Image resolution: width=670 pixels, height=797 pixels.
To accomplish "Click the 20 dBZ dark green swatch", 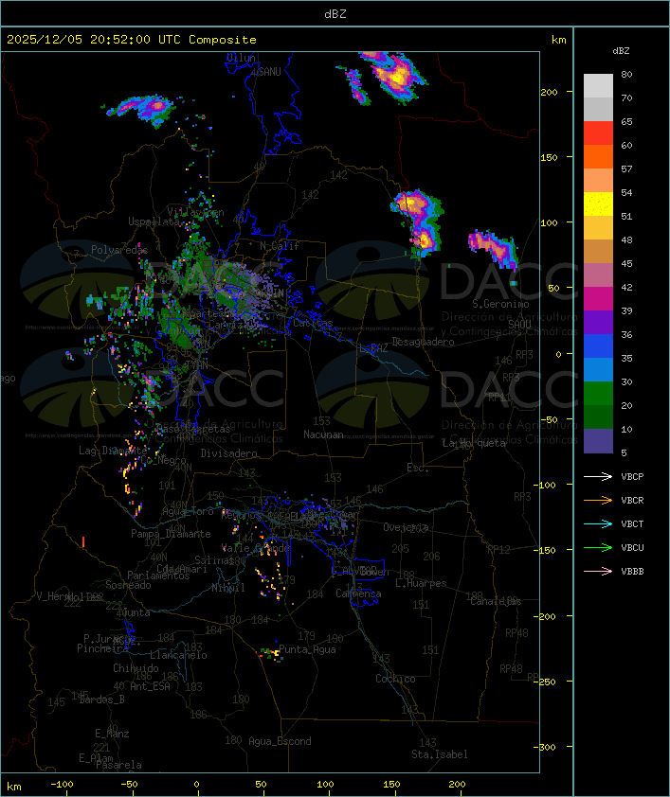I will [x=598, y=416].
